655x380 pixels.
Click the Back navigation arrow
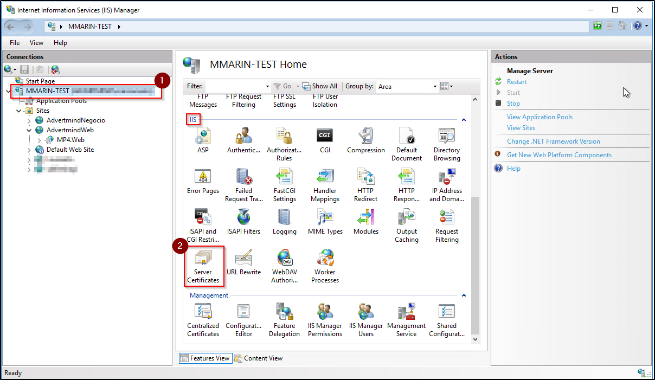11,27
